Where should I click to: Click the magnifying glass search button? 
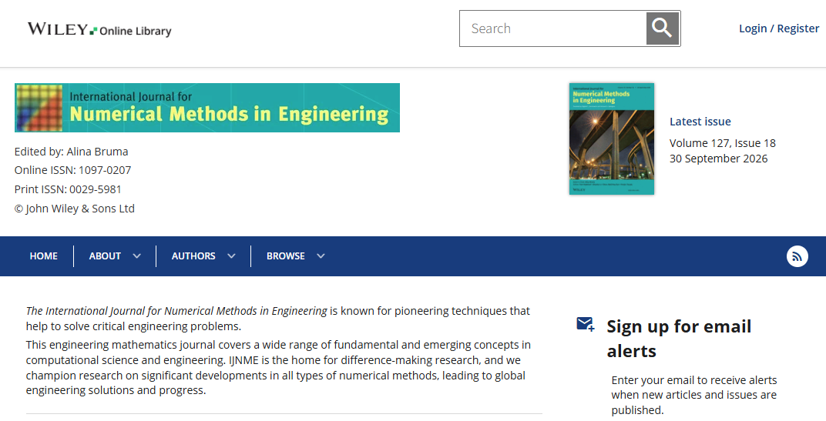coord(663,28)
